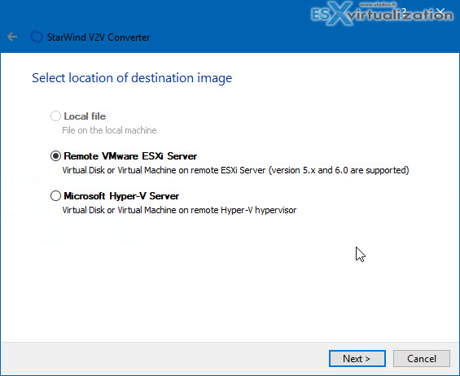Click the StarWind circular logo icon

(x=37, y=37)
